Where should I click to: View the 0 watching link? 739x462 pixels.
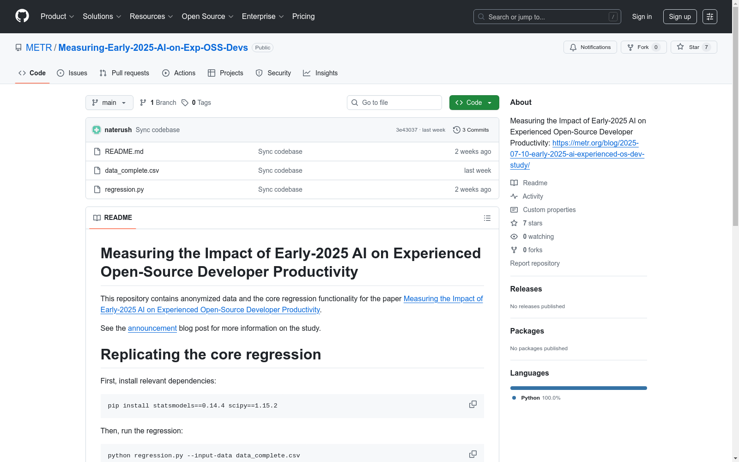pos(532,237)
